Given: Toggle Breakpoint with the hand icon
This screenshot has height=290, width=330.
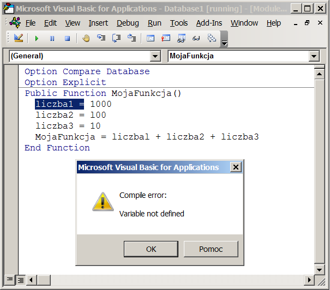Looking at the screenshot, I should [x=86, y=38].
